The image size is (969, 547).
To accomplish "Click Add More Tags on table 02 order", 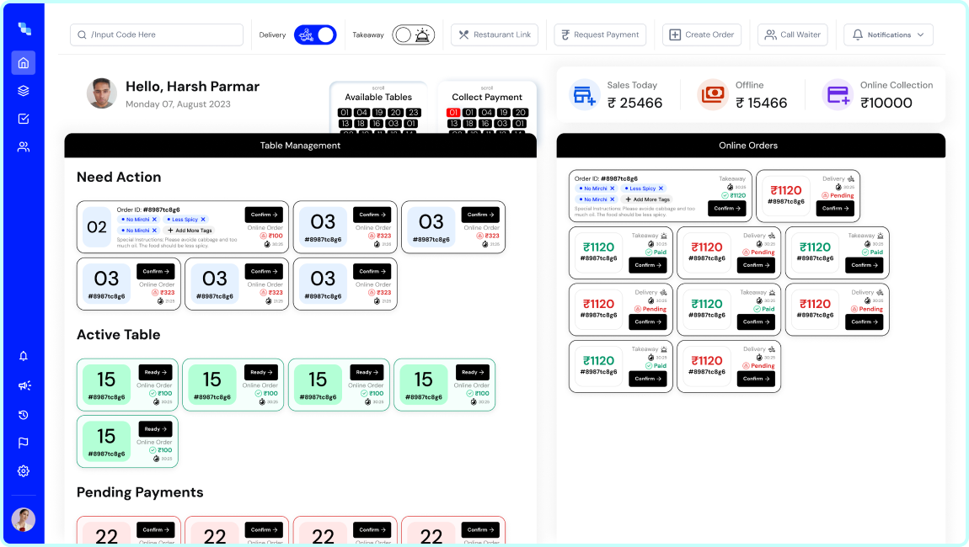I will [x=190, y=231].
